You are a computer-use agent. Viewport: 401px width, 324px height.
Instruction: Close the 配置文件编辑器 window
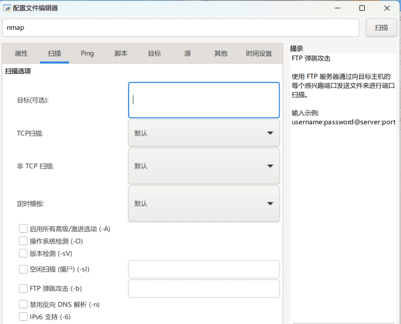(387, 8)
